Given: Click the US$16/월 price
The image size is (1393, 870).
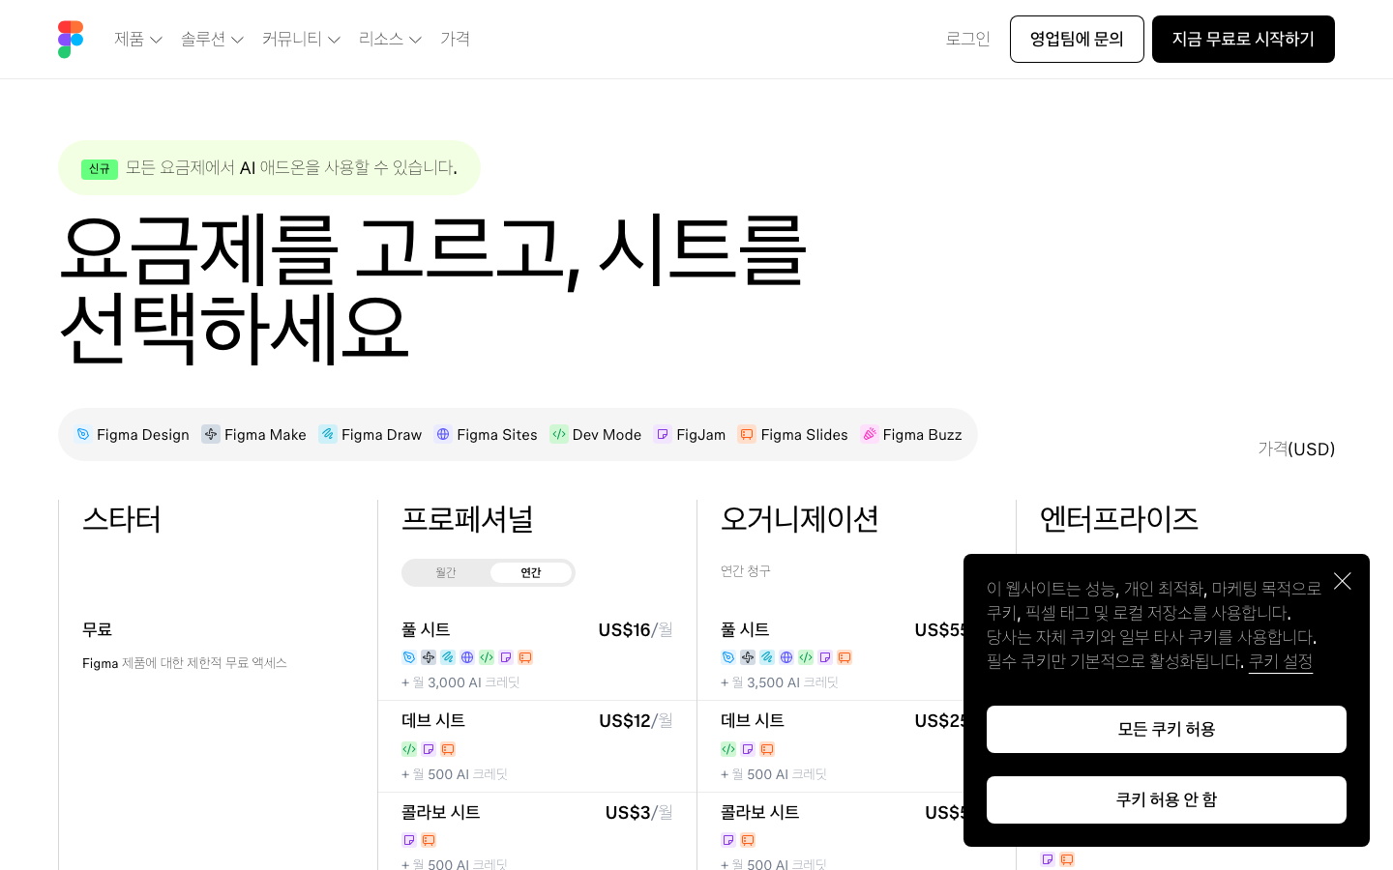Looking at the screenshot, I should click(x=636, y=630).
